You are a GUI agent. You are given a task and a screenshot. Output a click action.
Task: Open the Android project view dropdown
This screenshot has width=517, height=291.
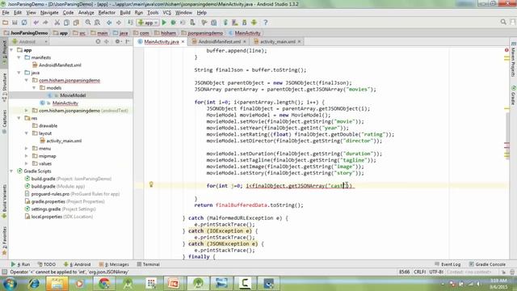coord(30,41)
